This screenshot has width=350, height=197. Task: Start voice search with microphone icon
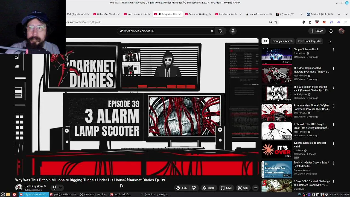point(233,31)
